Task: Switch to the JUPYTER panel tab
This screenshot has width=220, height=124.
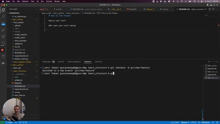Action: pyautogui.click(x=98, y=62)
